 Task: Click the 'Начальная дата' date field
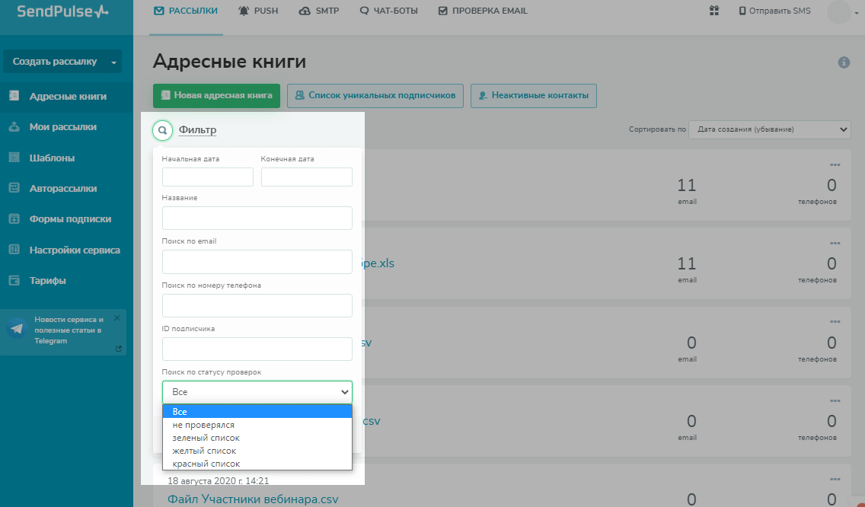207,177
